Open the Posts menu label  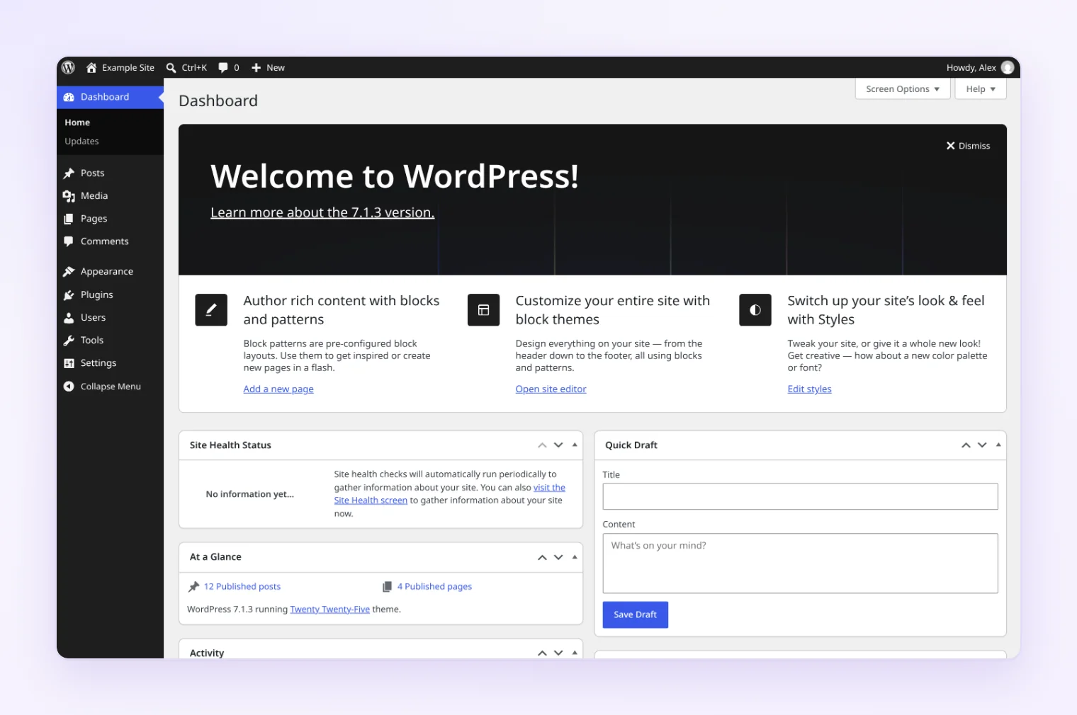(92, 173)
